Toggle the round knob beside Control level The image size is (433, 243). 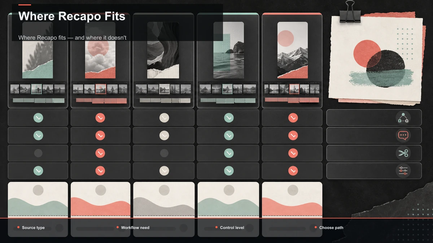[x=249, y=228]
